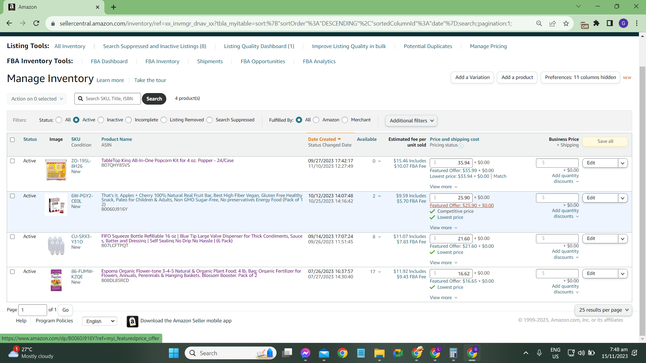The image size is (646, 363).
Task: Select Fulfilled By Merchant radio button
Action: tap(345, 120)
